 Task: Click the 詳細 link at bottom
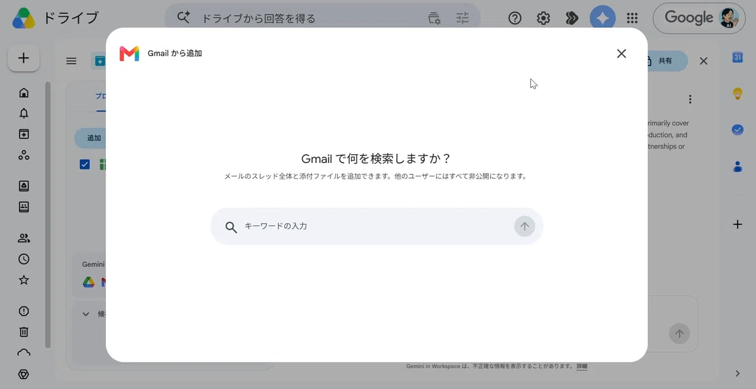(x=581, y=366)
